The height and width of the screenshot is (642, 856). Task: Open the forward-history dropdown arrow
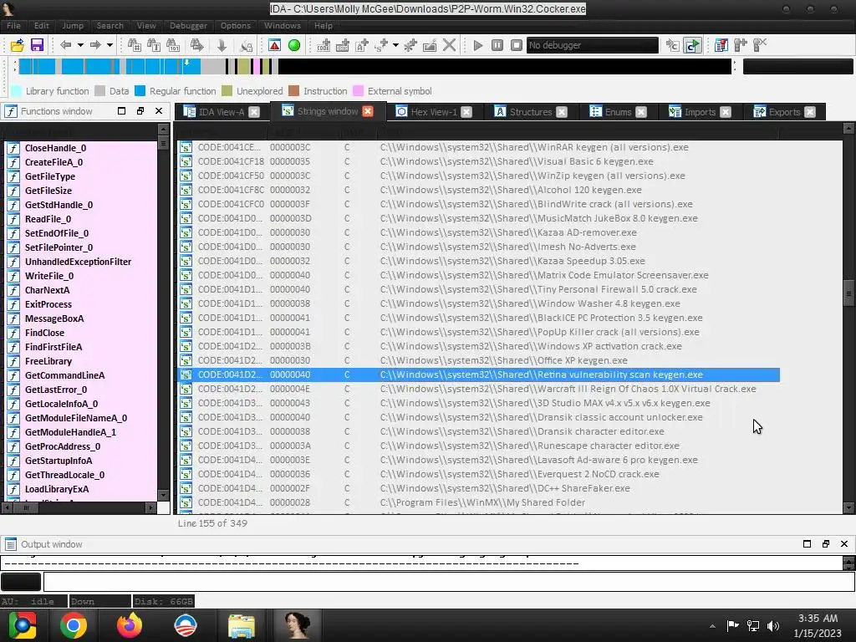pyautogui.click(x=110, y=45)
